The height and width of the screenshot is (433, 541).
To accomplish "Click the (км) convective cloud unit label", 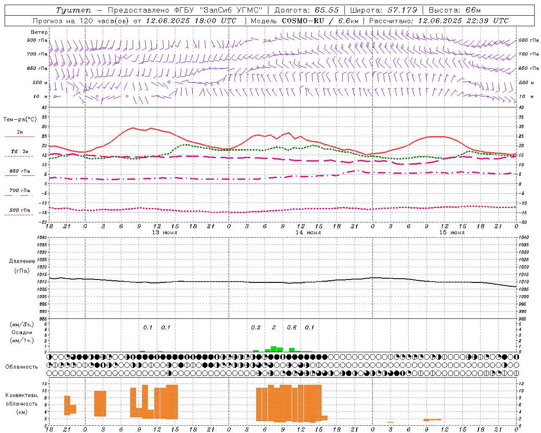I will 22,412.
